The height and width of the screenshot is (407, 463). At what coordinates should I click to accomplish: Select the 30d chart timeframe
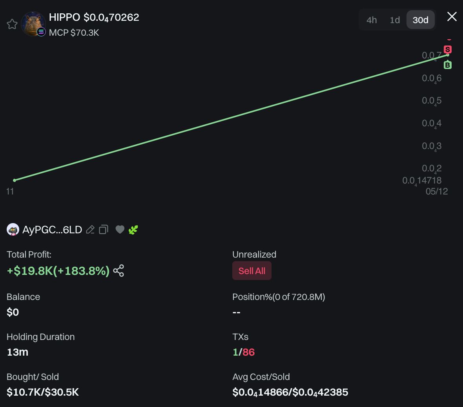pyautogui.click(x=420, y=20)
